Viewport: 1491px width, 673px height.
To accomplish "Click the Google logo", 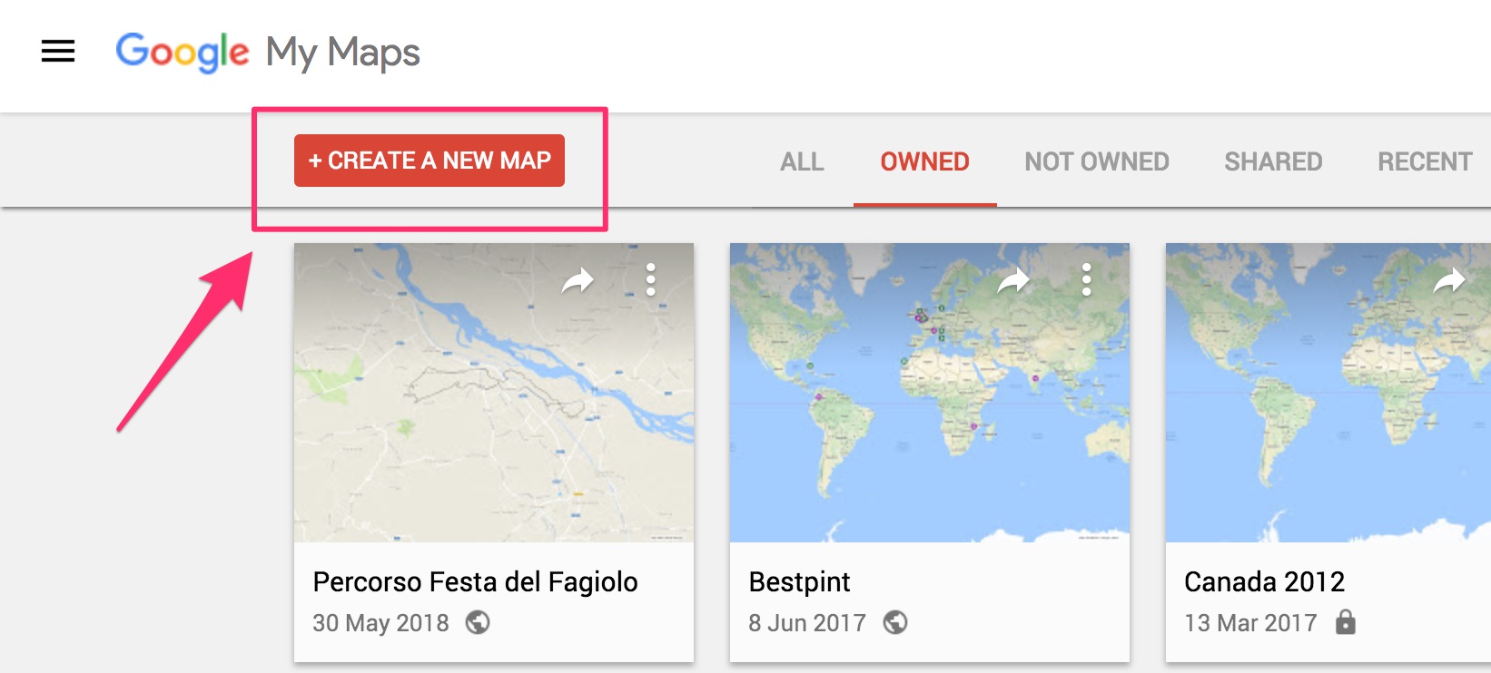I will (182, 52).
